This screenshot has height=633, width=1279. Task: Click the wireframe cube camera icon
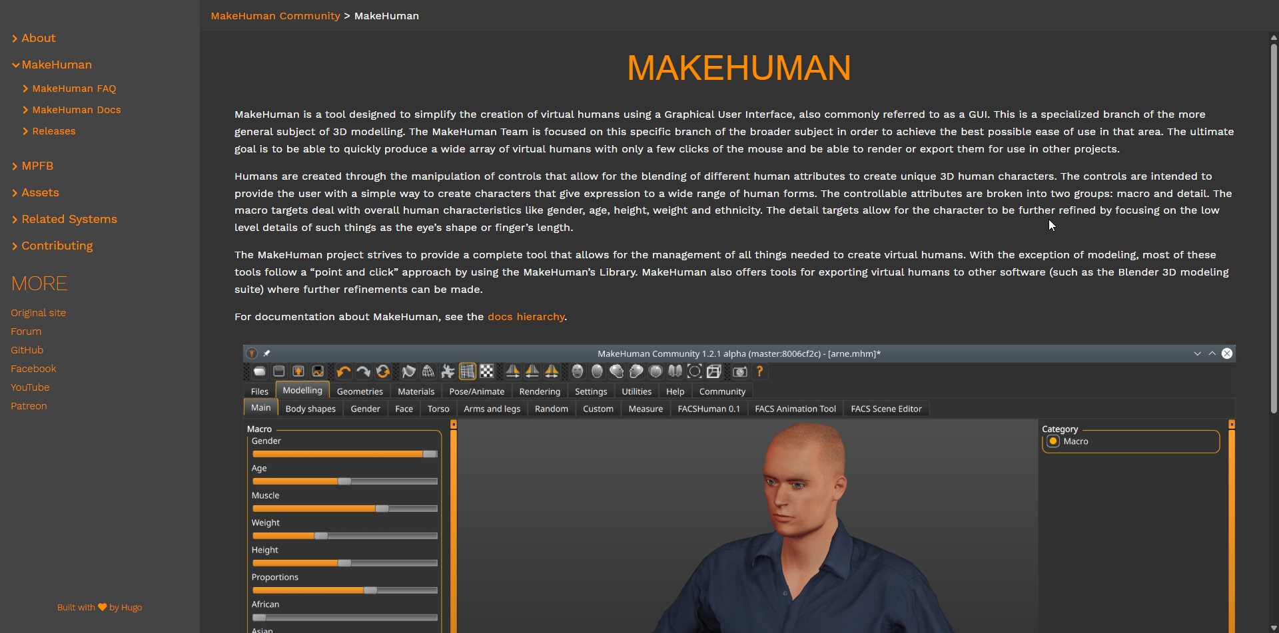(714, 371)
